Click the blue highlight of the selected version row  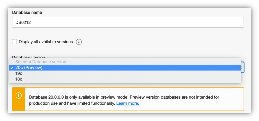133,68
